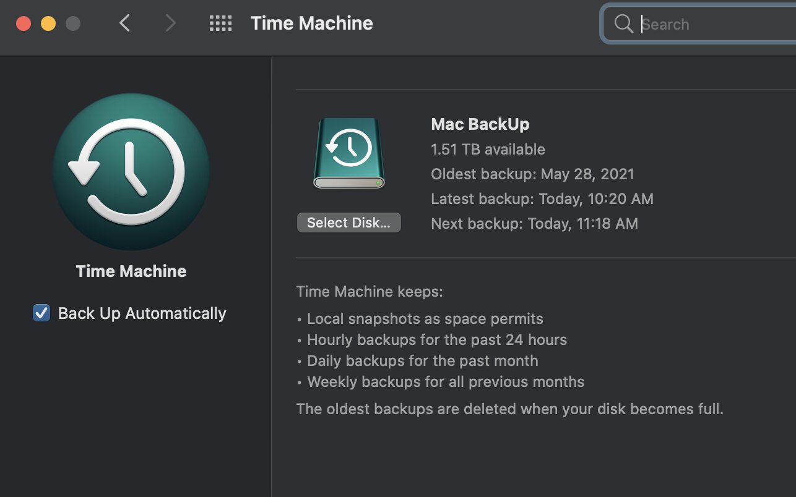Close the window with the red button
The width and height of the screenshot is (796, 497).
point(24,23)
